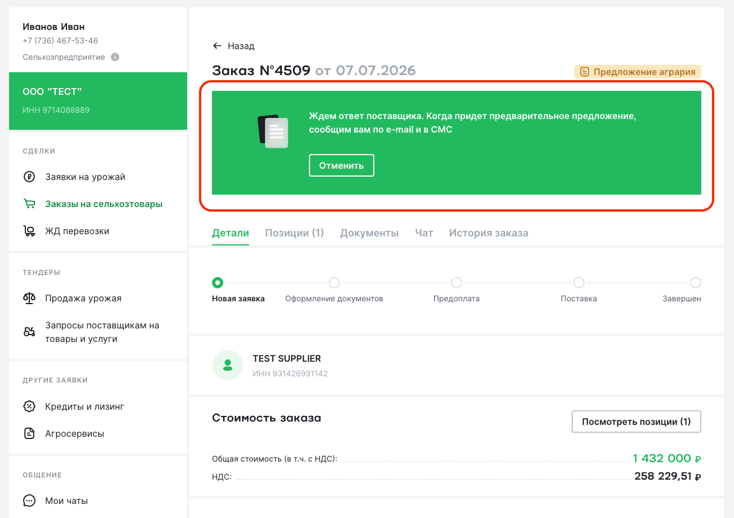Click the Завершен progress step marker
The width and height of the screenshot is (734, 518).
click(696, 282)
